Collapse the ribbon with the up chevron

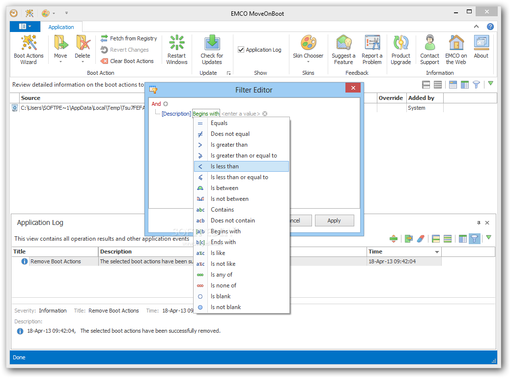pyautogui.click(x=476, y=27)
